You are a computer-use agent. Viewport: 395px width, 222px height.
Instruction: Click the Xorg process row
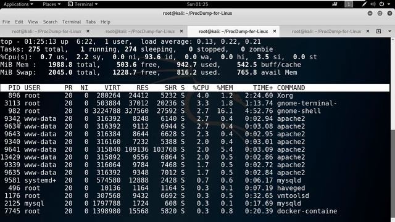pyautogui.click(x=195, y=96)
